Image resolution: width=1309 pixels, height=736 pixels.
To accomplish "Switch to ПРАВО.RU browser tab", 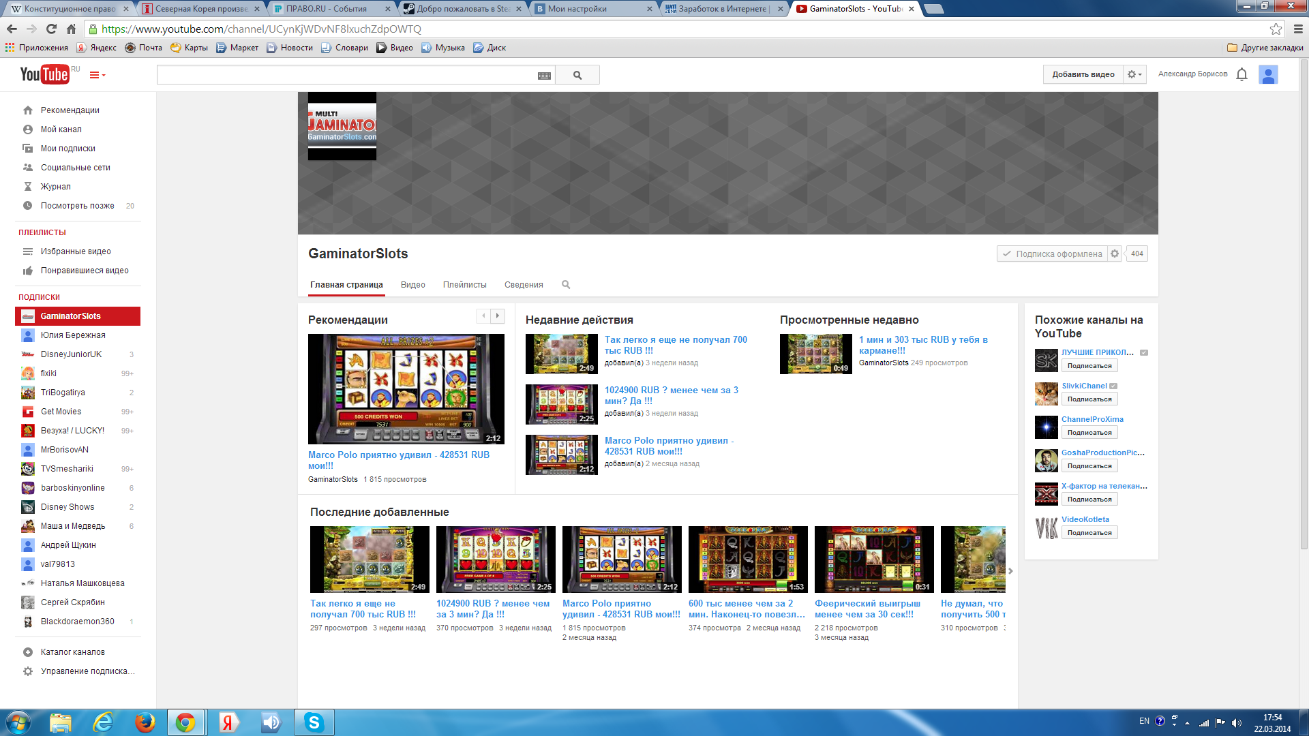I will pyautogui.click(x=331, y=9).
